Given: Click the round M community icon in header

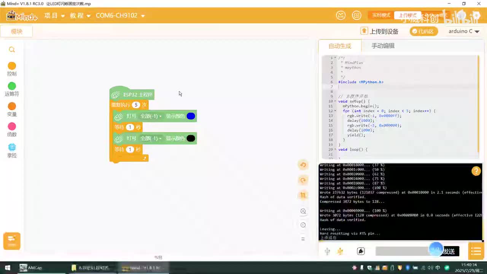Looking at the screenshot, I should [x=341, y=16].
